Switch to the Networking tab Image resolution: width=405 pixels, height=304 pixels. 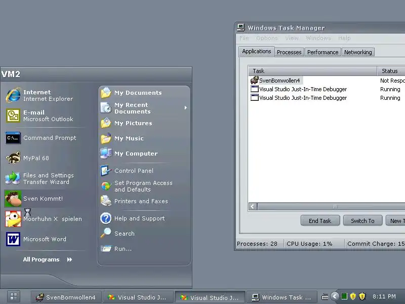(x=358, y=52)
